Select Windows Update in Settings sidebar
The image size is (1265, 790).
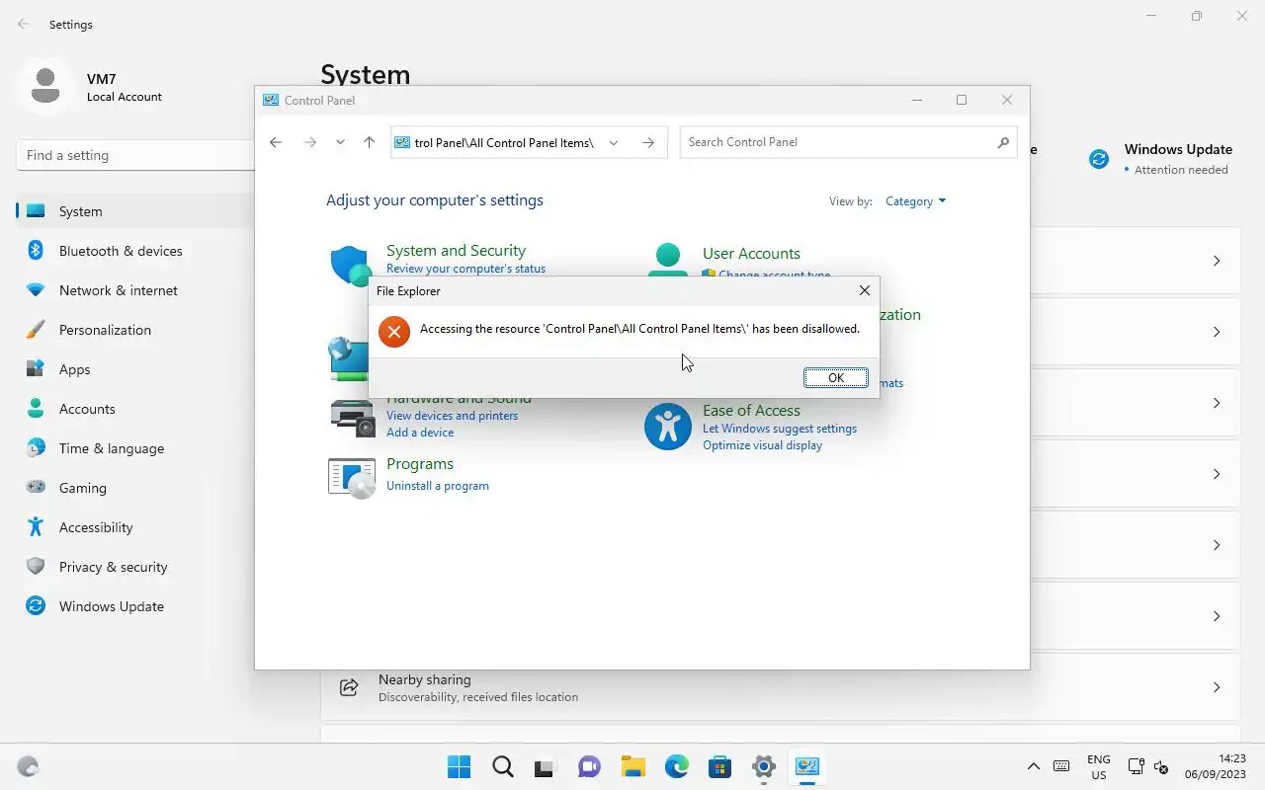(135, 606)
